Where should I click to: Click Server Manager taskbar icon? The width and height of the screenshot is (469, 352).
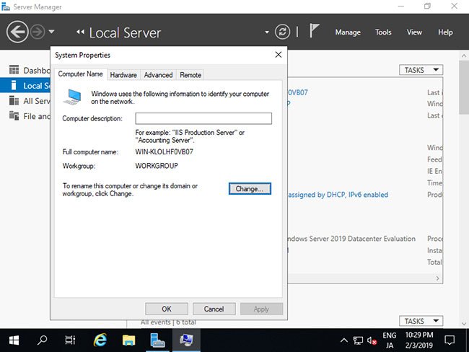click(x=157, y=340)
